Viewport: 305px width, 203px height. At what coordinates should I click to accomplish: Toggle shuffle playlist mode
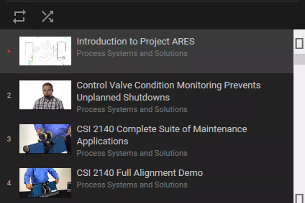pyautogui.click(x=47, y=16)
